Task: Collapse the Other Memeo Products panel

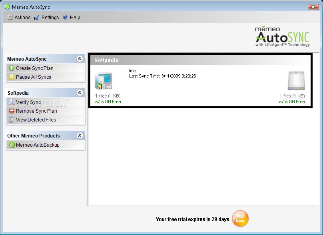Action: (80, 135)
